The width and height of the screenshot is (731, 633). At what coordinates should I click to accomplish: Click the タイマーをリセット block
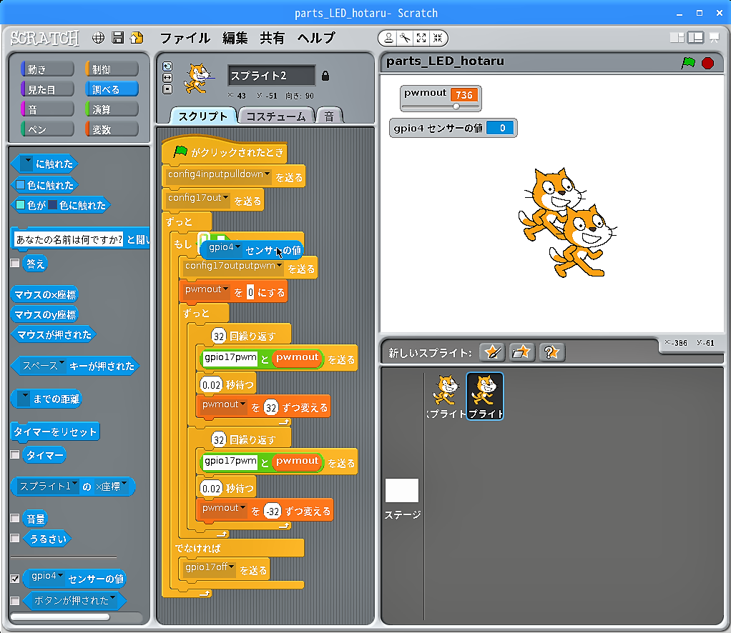[x=55, y=432]
